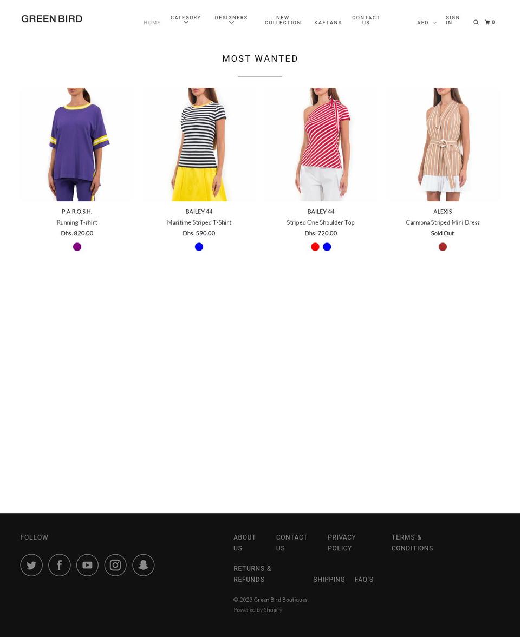Open FAQ's footer link
Viewport: 520px width, 637px height.
click(364, 579)
